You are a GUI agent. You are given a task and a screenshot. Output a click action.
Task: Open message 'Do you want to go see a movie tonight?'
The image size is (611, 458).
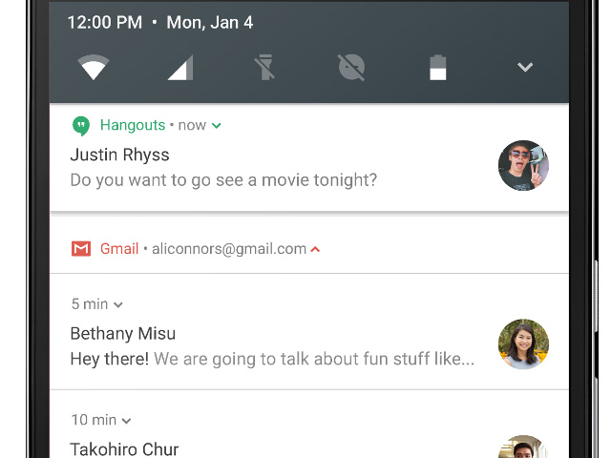(x=223, y=180)
